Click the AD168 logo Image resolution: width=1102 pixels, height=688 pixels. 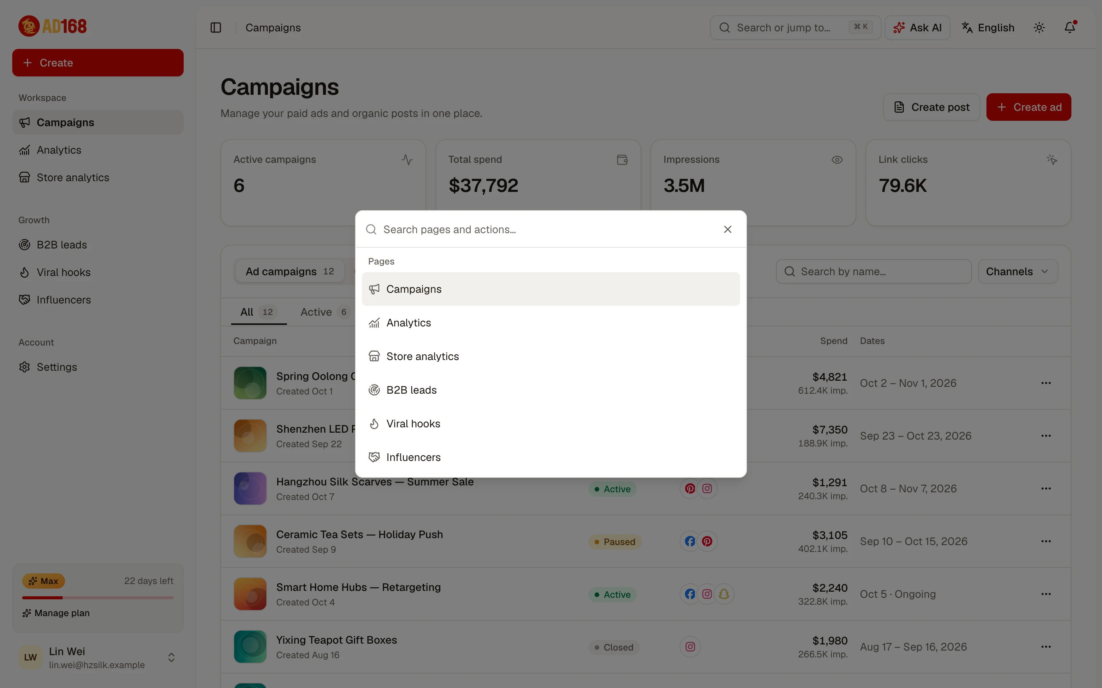pyautogui.click(x=52, y=26)
